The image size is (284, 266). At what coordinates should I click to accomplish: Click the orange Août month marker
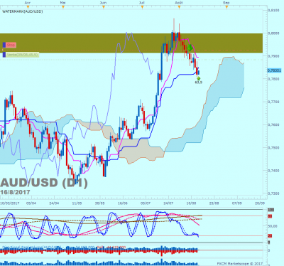tap(179, 7)
